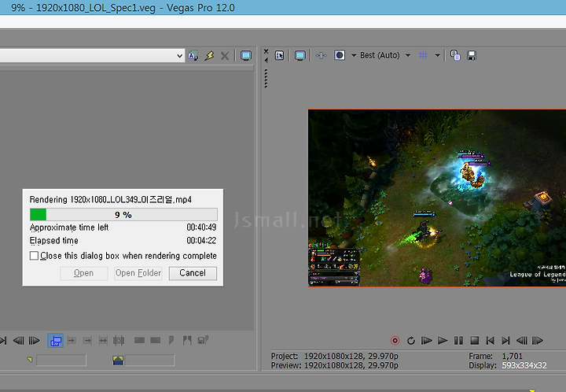The width and height of the screenshot is (566, 392).
Task: Click Pause in preview transport
Action: 458,340
